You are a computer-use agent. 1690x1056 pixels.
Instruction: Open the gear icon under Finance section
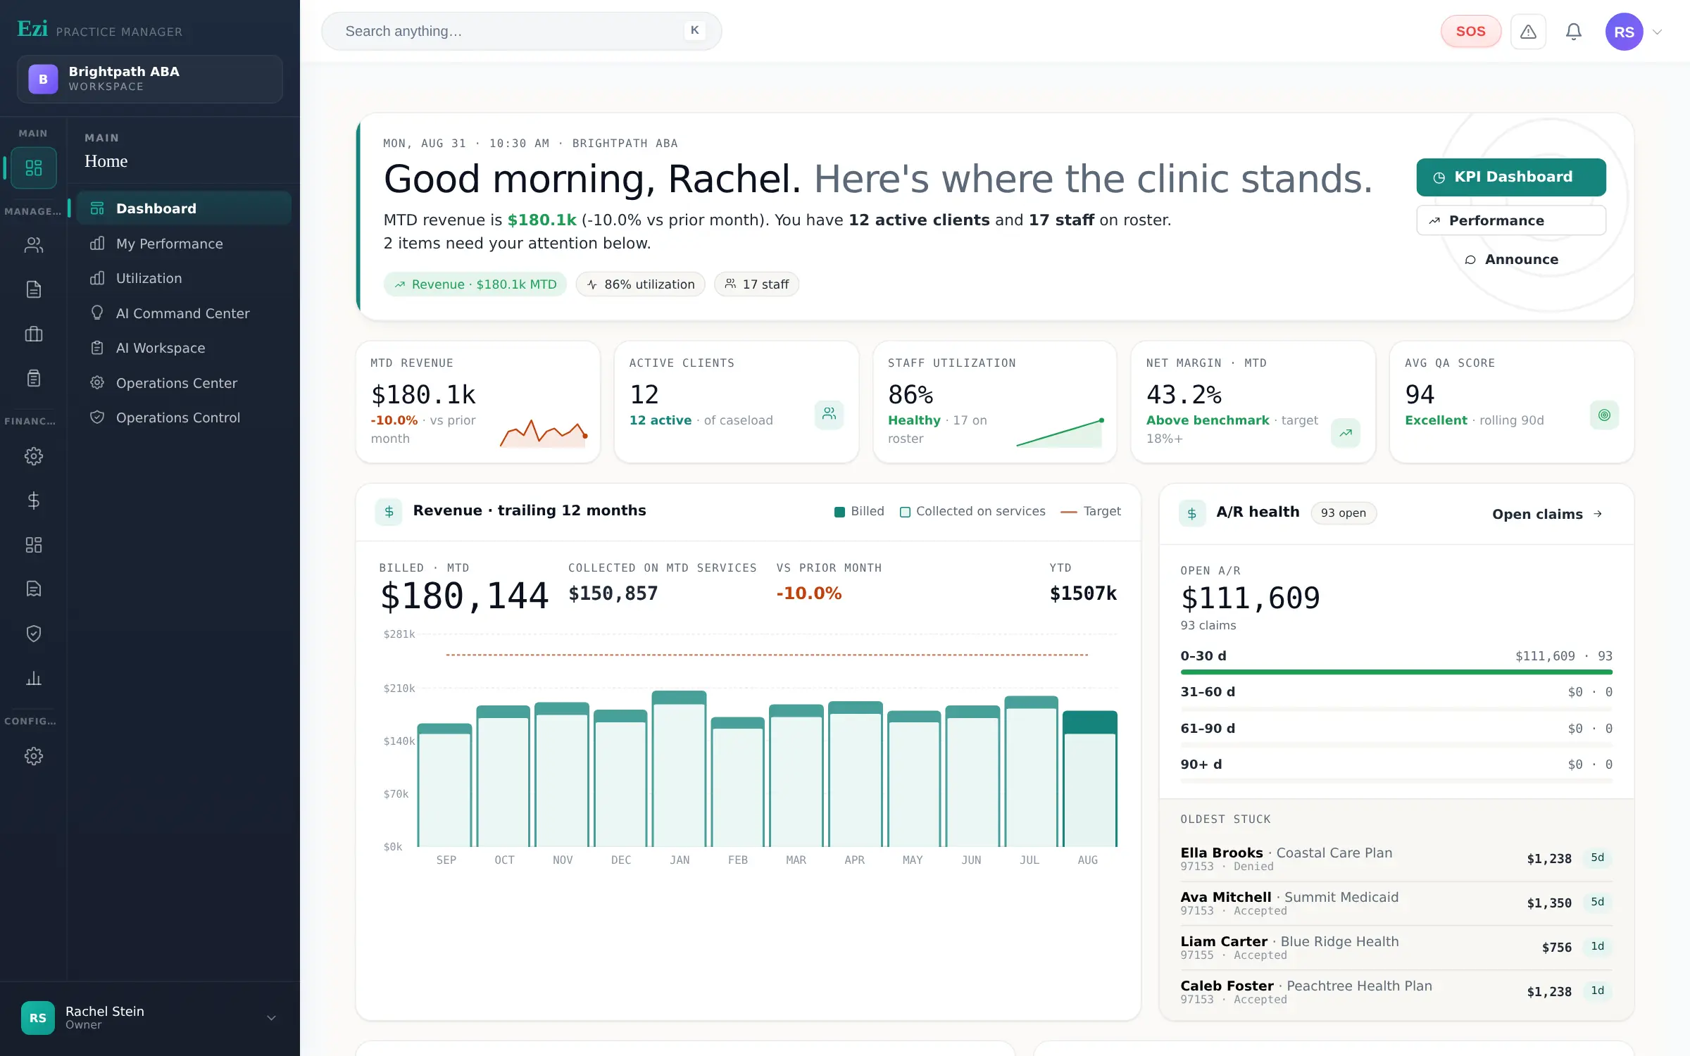[x=34, y=456]
